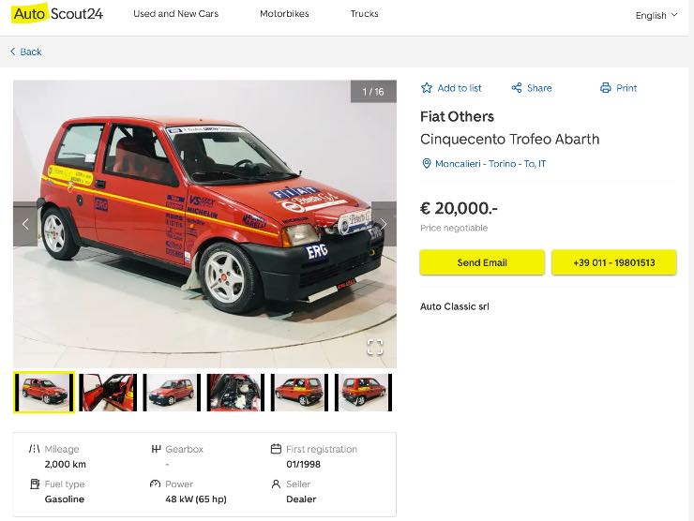This screenshot has height=521, width=694.
Task: Click the star Add to list icon
Action: 427,88
